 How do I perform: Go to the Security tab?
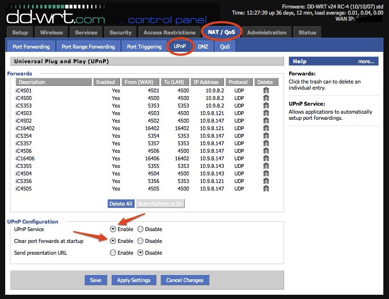121,33
